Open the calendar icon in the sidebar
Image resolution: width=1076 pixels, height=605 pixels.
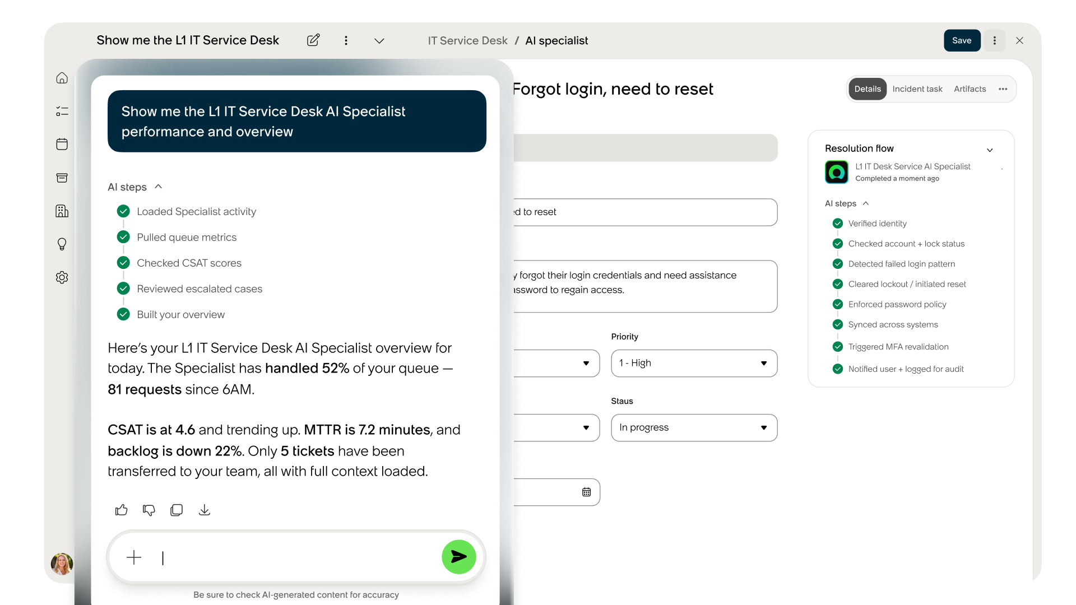tap(62, 144)
